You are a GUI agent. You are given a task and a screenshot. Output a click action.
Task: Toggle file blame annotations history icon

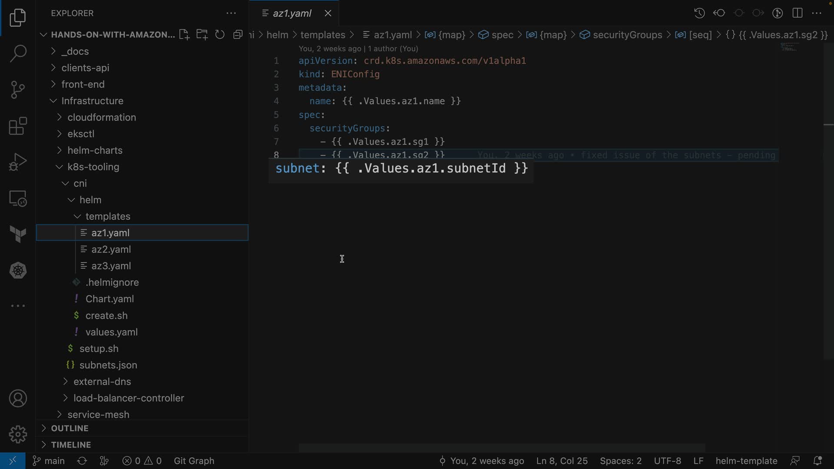pos(699,13)
